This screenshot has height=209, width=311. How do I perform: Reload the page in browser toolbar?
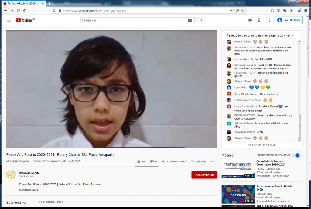[19, 10]
